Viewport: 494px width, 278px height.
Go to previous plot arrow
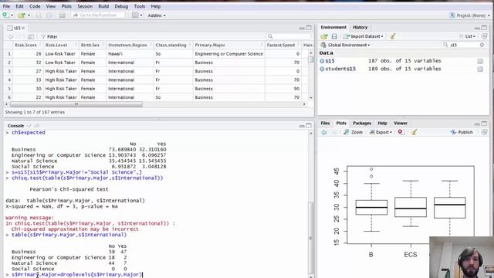(x=324, y=132)
